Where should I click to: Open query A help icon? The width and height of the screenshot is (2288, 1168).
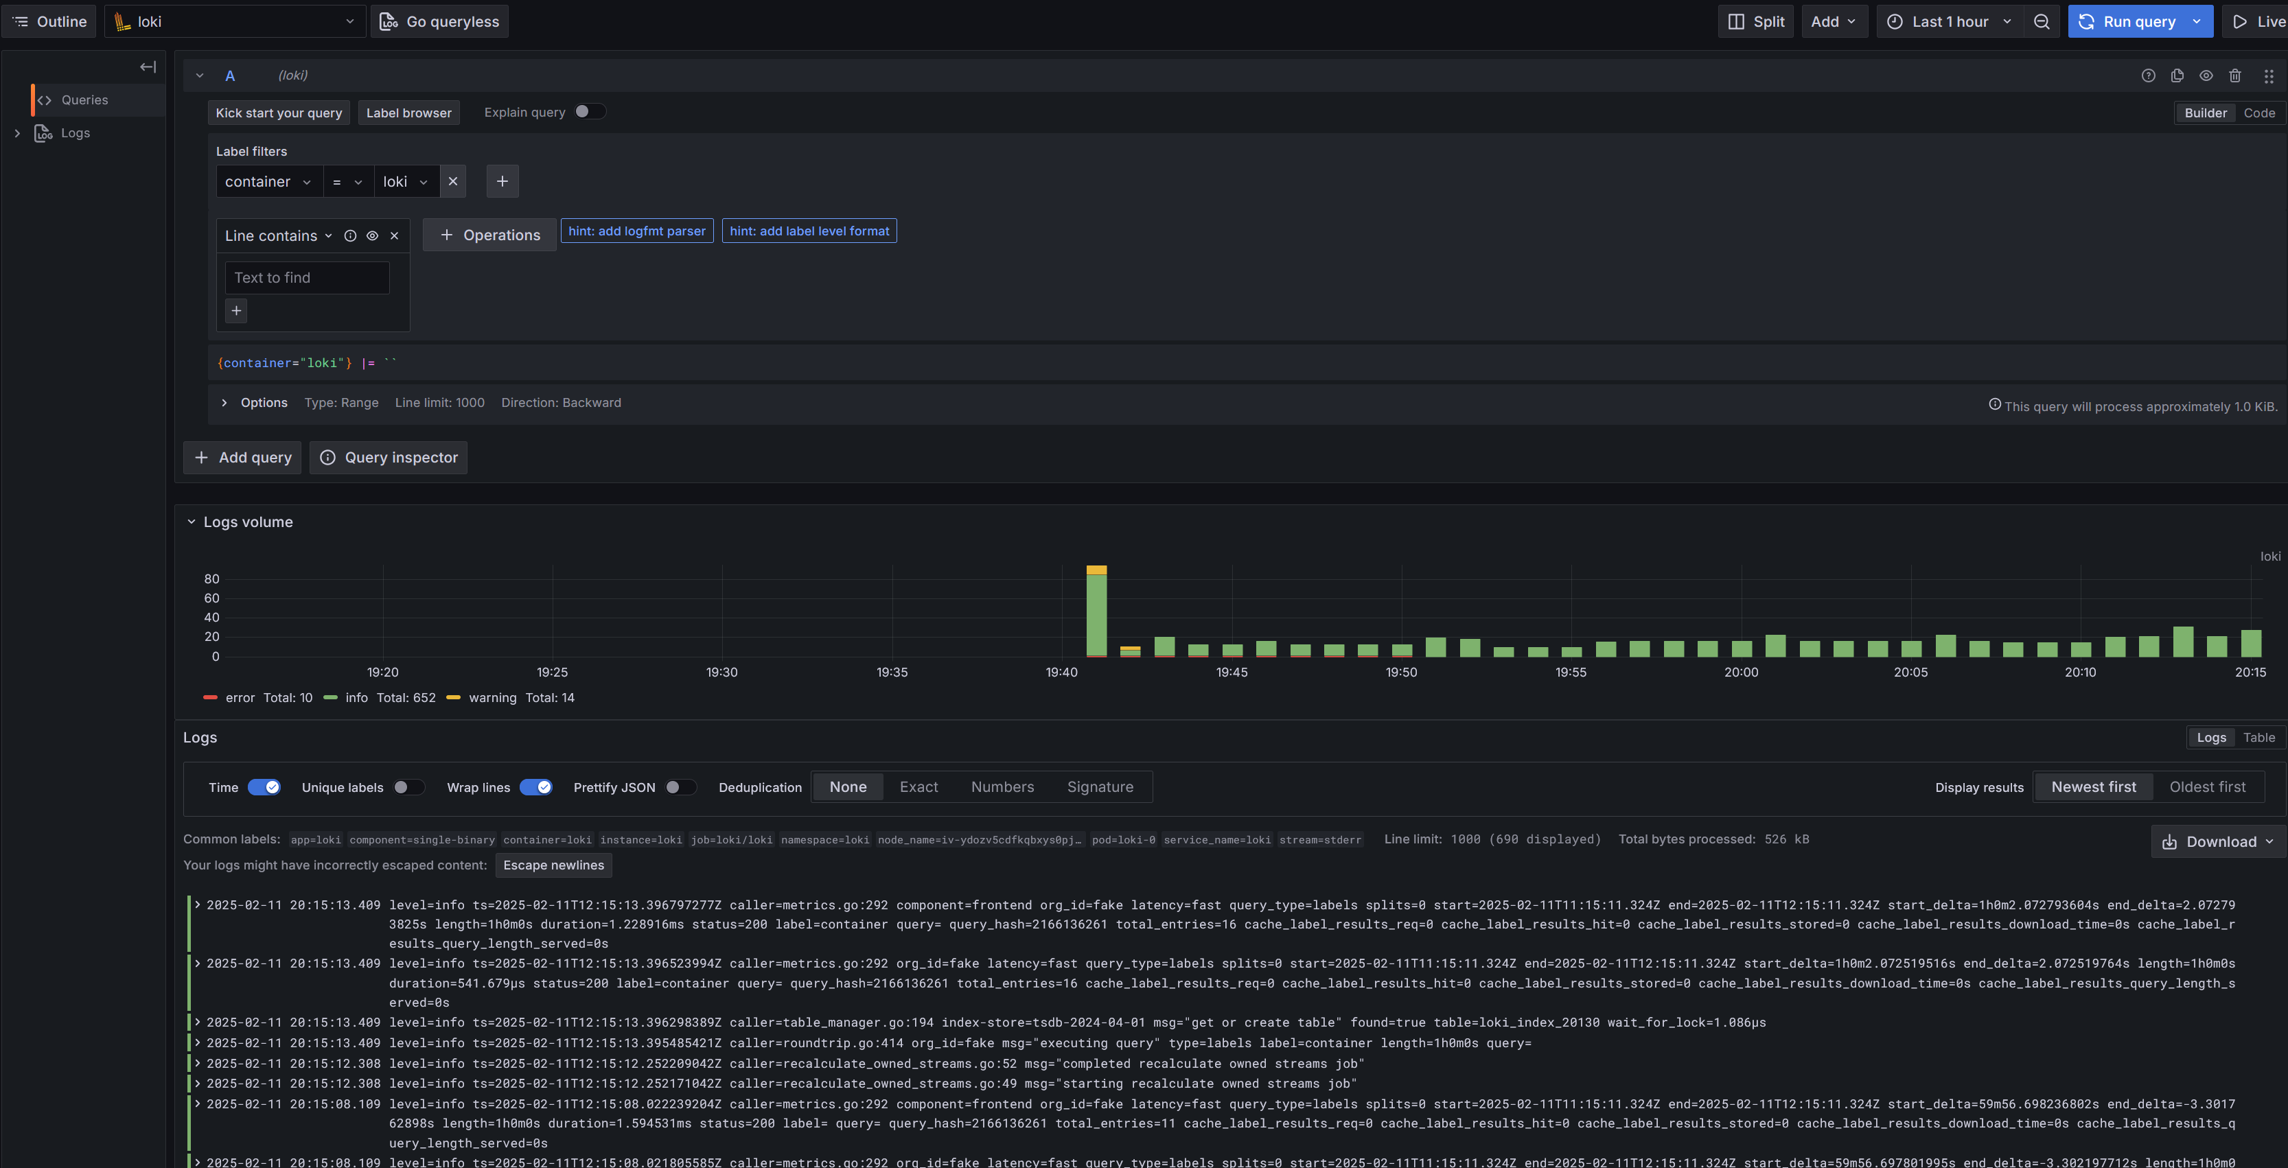(2148, 75)
